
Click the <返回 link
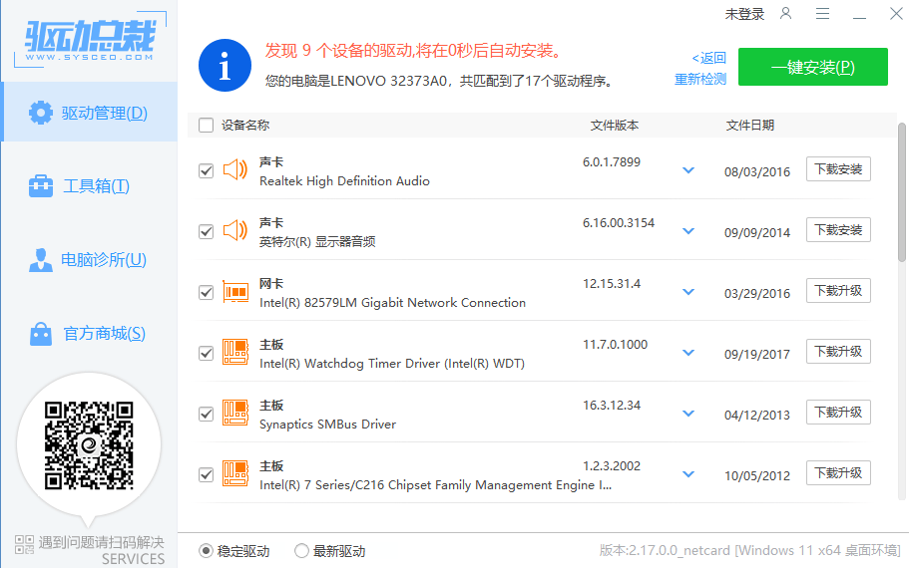pos(709,58)
